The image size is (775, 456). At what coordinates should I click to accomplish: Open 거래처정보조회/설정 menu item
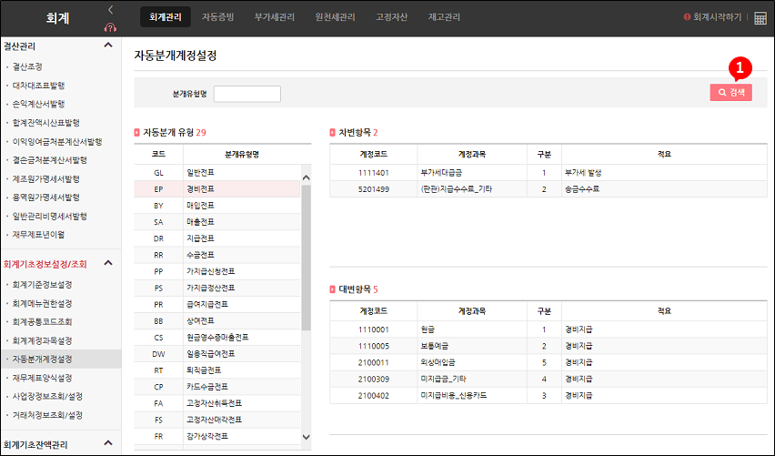47,415
